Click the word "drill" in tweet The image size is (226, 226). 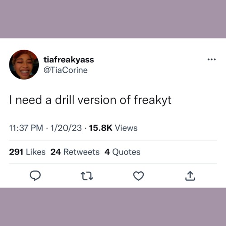coord(65,100)
